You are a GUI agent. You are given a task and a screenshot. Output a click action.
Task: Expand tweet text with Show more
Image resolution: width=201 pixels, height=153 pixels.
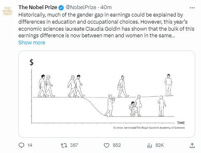[32, 43]
